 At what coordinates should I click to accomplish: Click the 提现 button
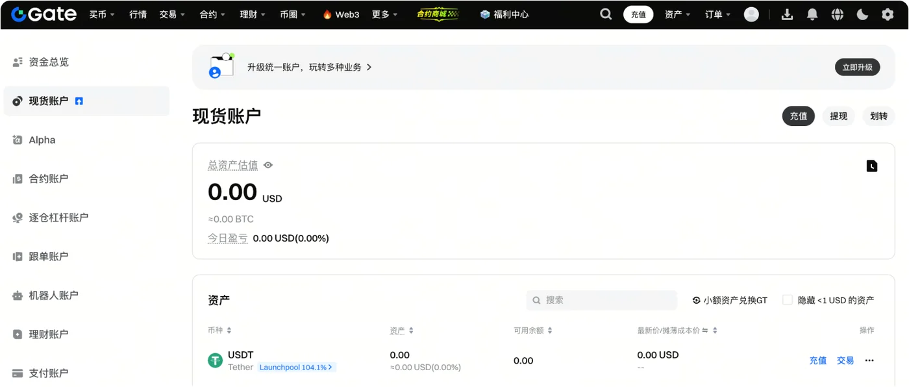(838, 116)
